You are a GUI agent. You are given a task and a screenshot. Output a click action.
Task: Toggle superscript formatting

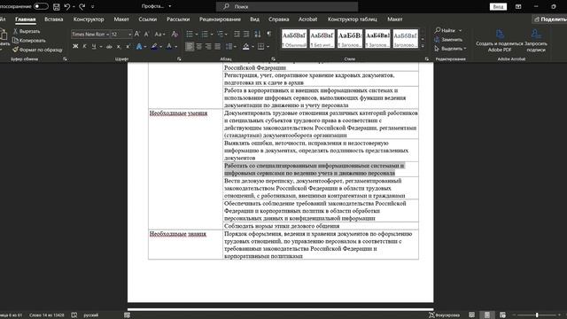pos(128,46)
